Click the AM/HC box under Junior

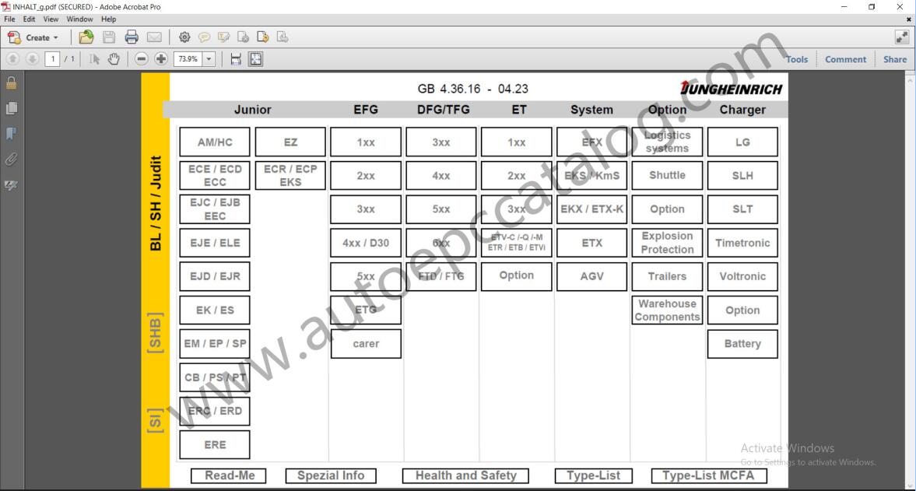[x=215, y=142]
